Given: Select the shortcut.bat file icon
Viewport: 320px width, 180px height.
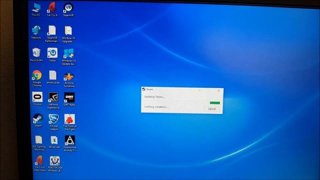Looking at the screenshot, I should (x=53, y=77).
